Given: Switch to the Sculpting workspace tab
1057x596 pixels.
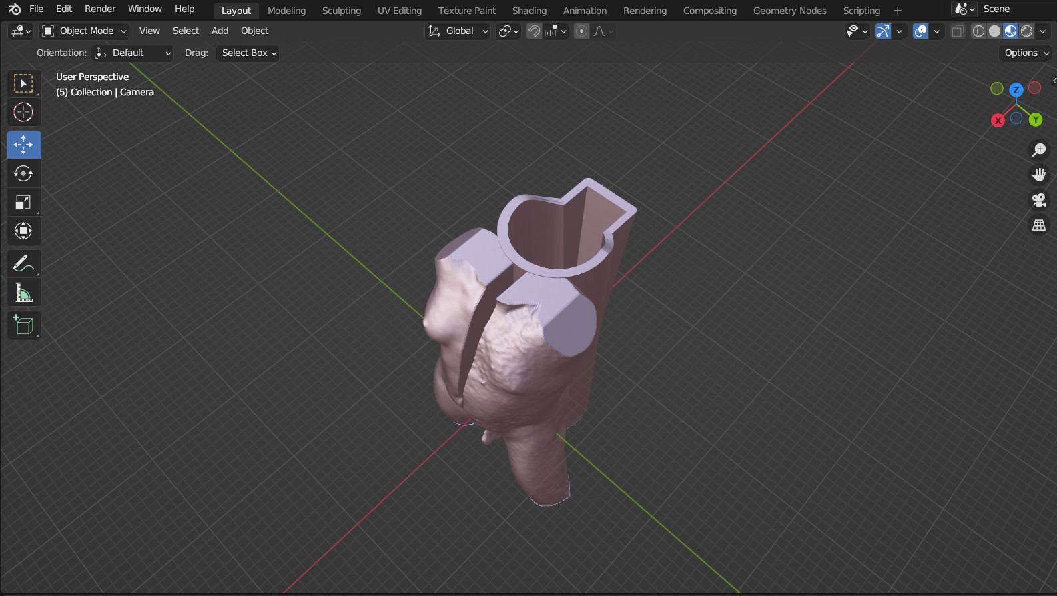Looking at the screenshot, I should [x=342, y=11].
